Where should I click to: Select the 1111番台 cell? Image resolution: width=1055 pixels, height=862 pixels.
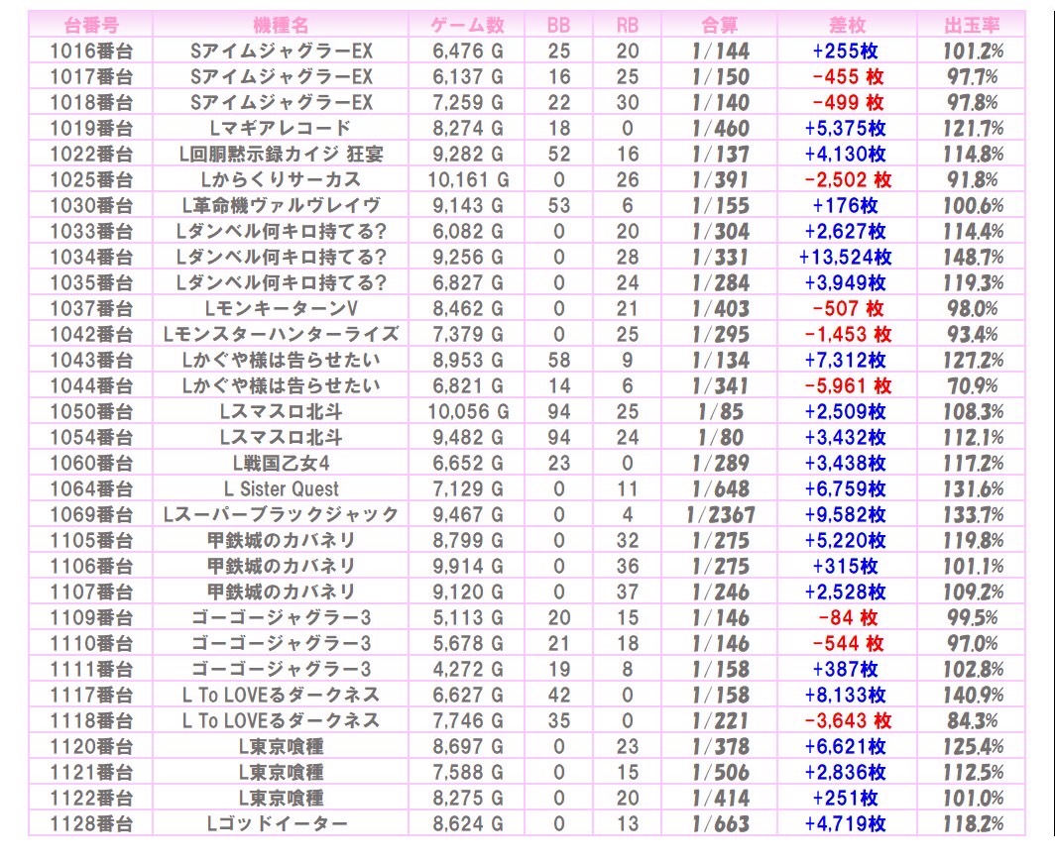click(91, 670)
